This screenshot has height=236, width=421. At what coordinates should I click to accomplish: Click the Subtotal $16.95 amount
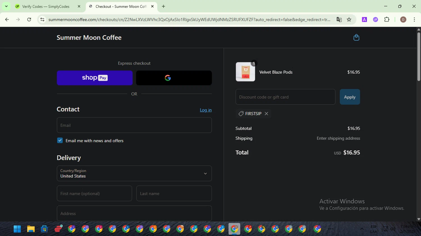354,128
